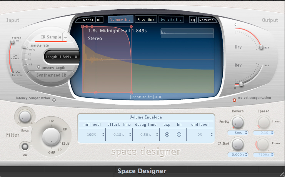Select exp decay mode
The width and height of the screenshot is (285, 177).
coord(167,134)
